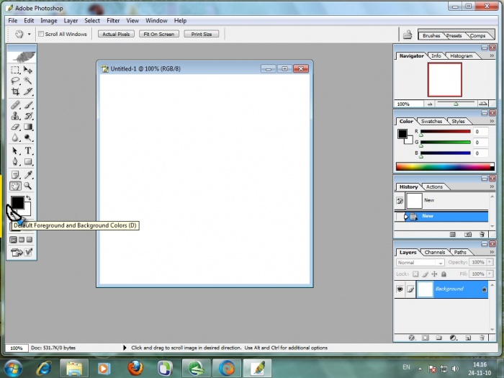Select the Rectangular Marquee tool
The width and height of the screenshot is (504, 378).
coord(15,70)
